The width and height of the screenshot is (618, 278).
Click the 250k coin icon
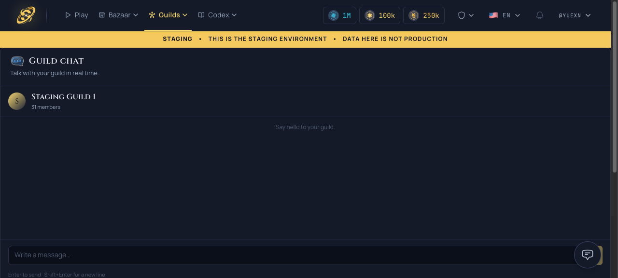click(414, 15)
